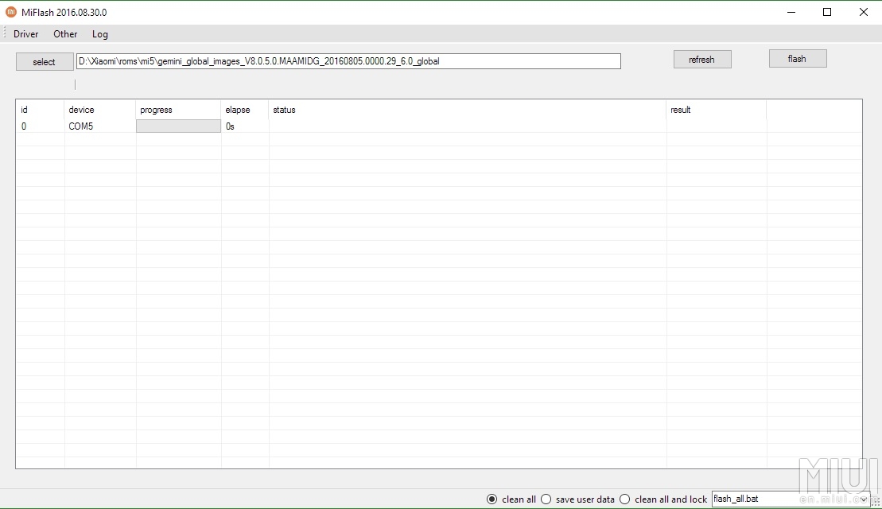This screenshot has height=509, width=882.
Task: Open the Other menu
Action: click(x=65, y=34)
